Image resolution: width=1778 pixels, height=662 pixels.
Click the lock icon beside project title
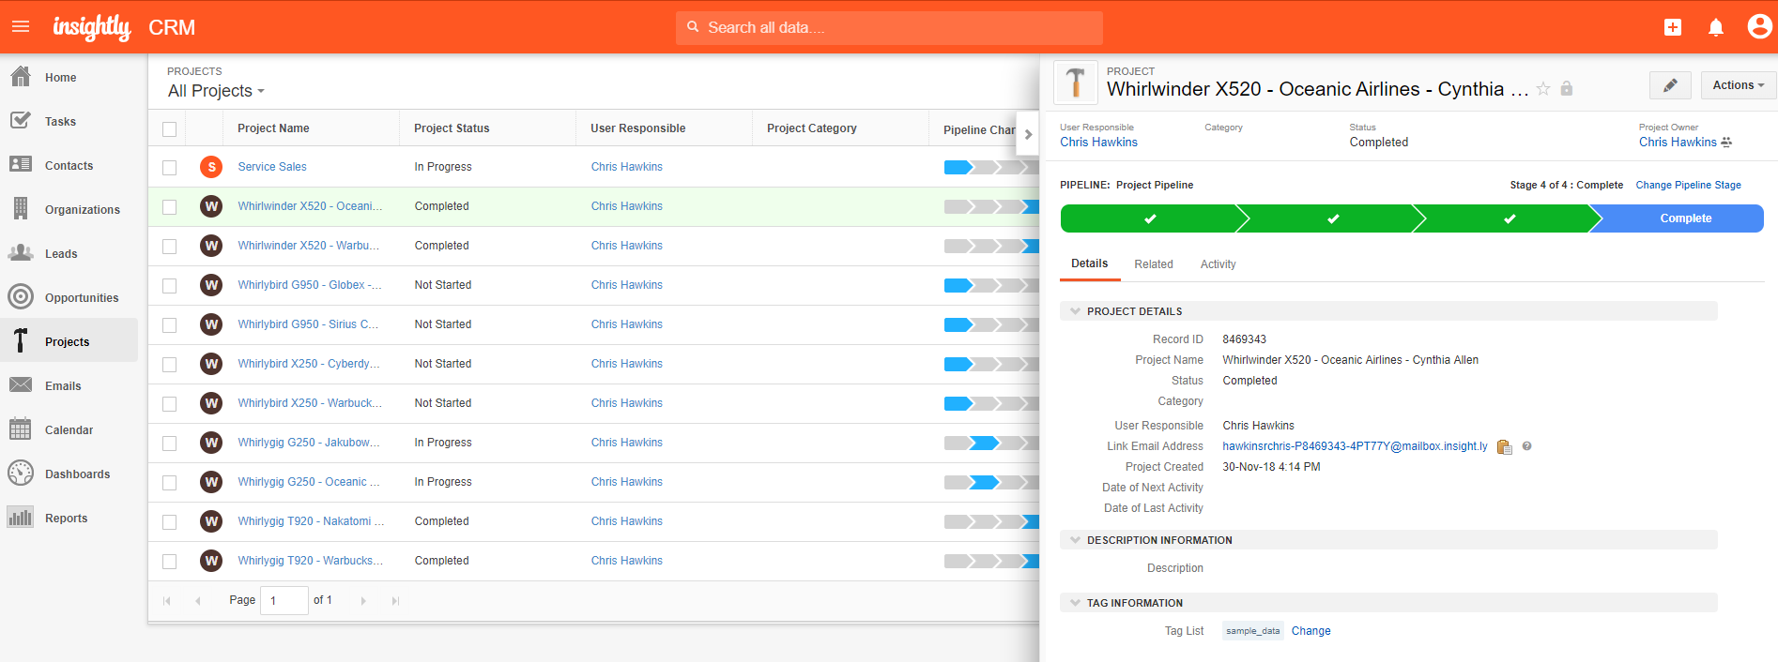click(1567, 89)
